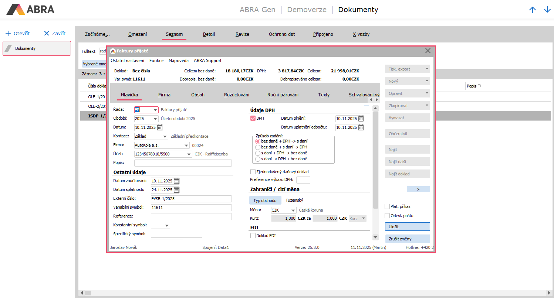Switch to the Firma tab in the dialog

[x=164, y=95]
